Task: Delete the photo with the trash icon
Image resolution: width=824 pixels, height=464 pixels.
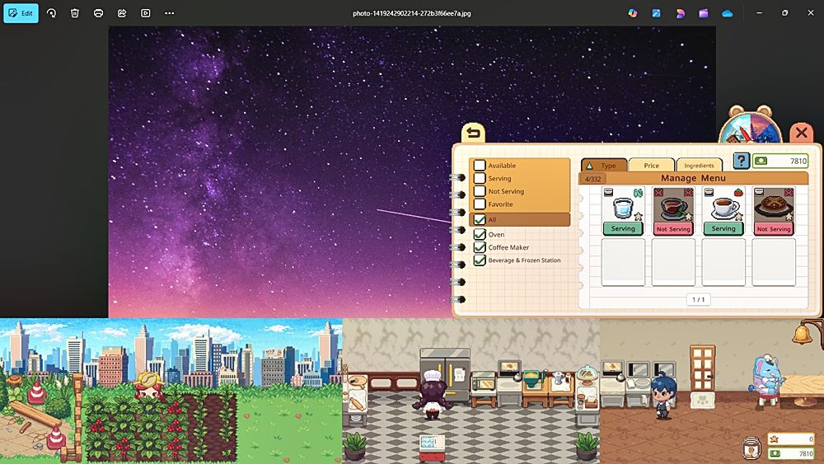Action: pos(75,13)
